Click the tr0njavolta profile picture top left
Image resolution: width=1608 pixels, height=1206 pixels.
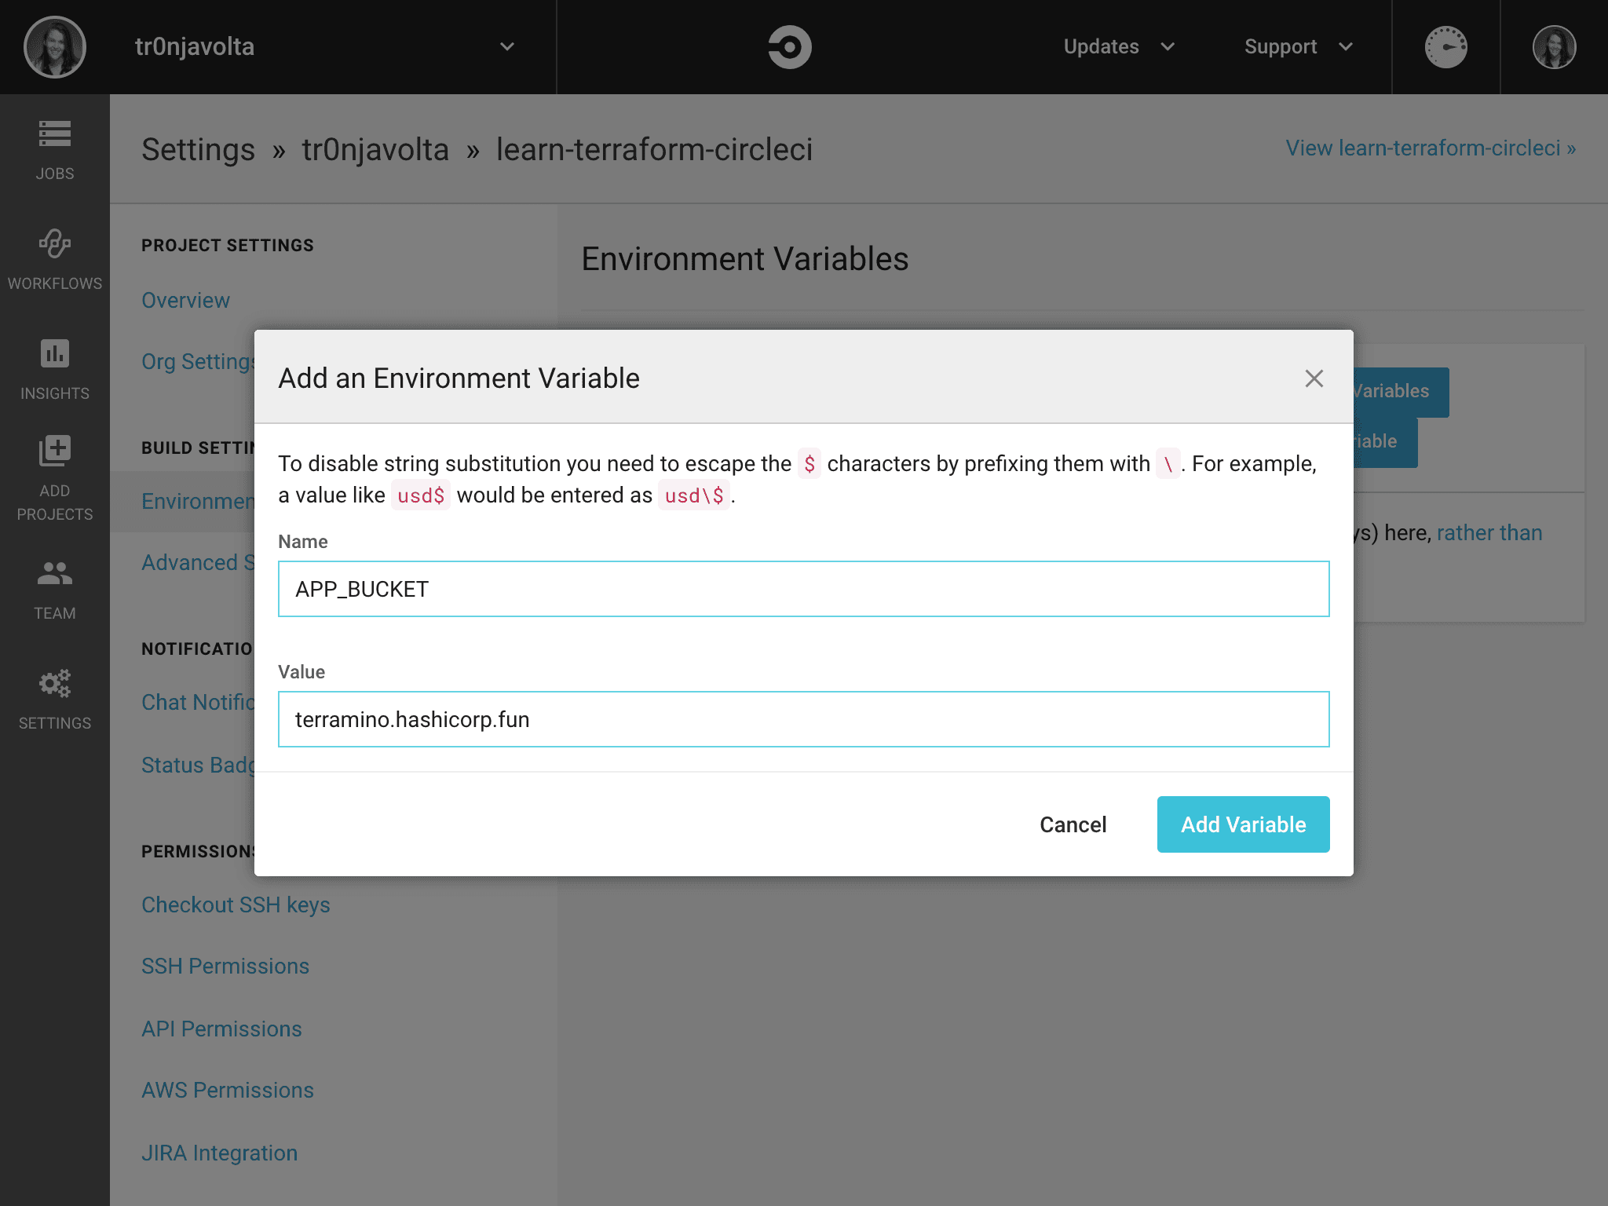53,46
